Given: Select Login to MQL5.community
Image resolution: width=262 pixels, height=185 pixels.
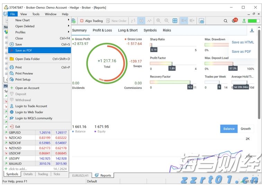Looking at the screenshot, I should click(34, 118).
